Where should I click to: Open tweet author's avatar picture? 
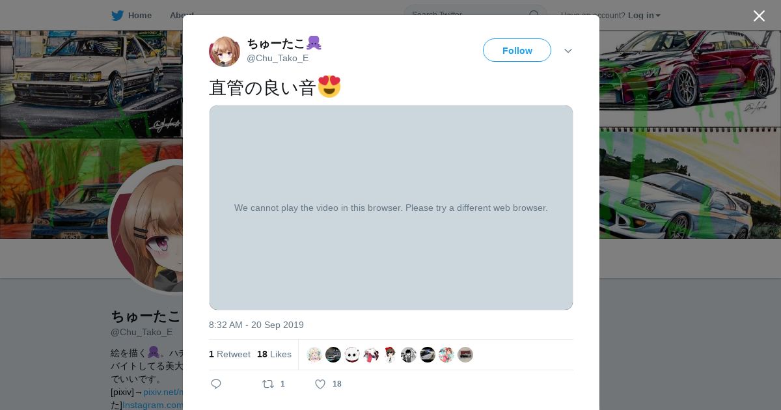[x=225, y=51]
